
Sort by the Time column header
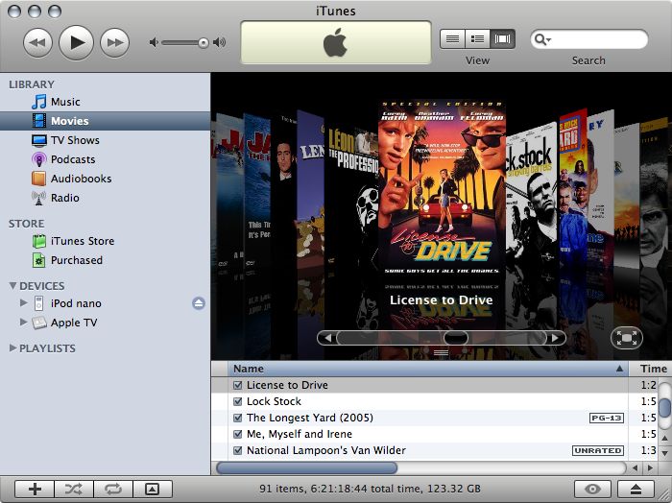(x=651, y=369)
